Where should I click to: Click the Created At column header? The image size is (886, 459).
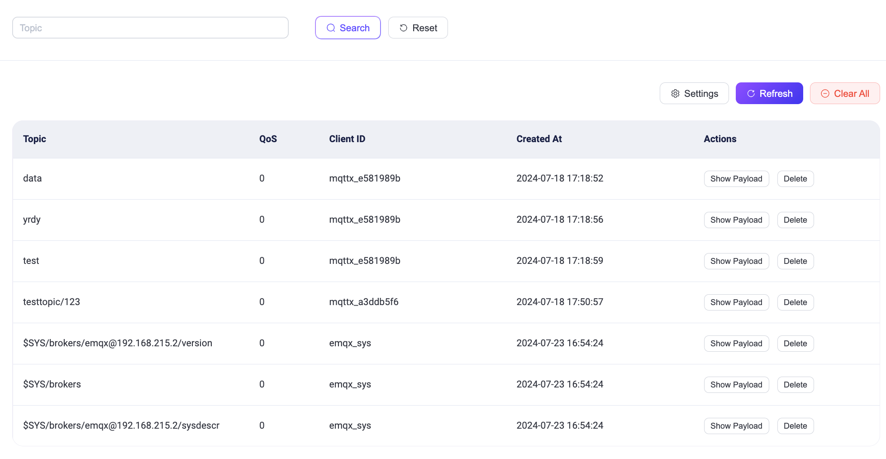pyautogui.click(x=539, y=139)
